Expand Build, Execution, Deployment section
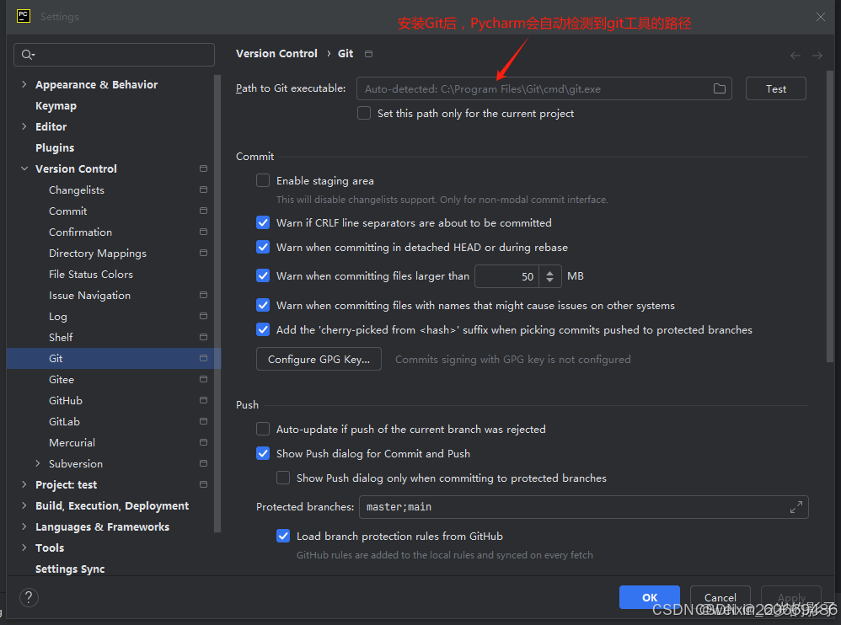 (24, 505)
